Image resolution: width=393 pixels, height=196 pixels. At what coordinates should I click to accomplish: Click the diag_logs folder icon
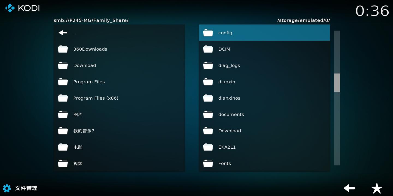click(x=208, y=65)
